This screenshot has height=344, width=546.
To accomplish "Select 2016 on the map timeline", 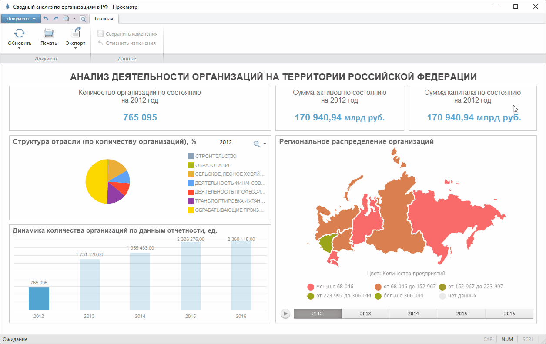I will pyautogui.click(x=509, y=314).
